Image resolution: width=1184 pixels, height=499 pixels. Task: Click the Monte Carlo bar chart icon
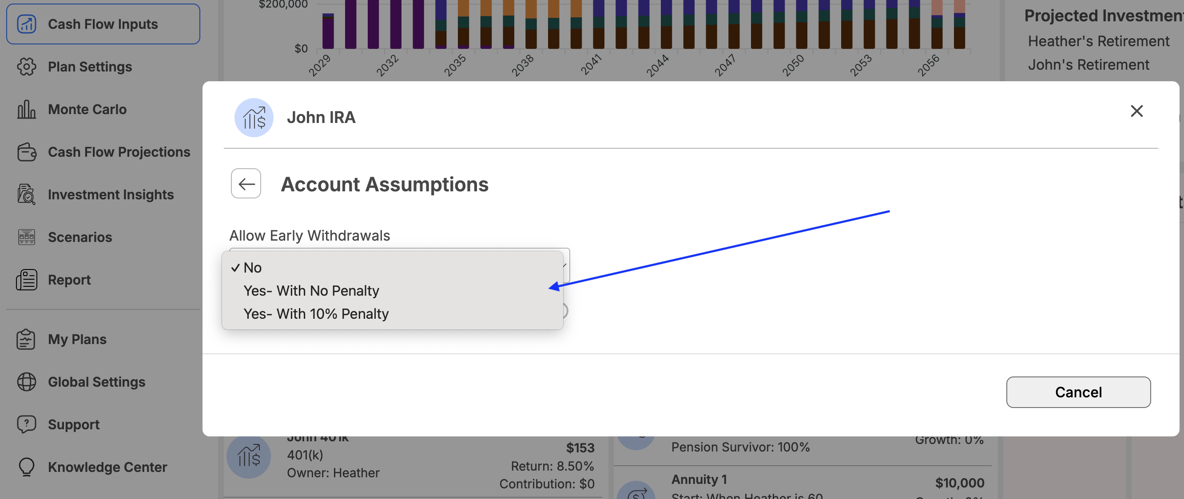coord(26,109)
